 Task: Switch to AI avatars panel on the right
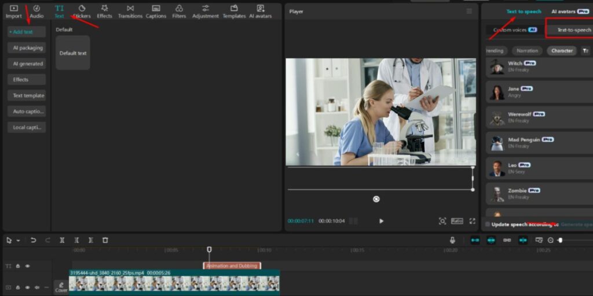[x=570, y=12]
